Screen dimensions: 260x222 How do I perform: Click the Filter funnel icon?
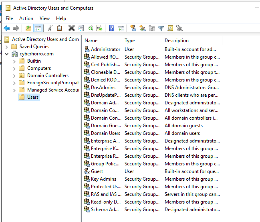pyautogui.click(x=161, y=28)
